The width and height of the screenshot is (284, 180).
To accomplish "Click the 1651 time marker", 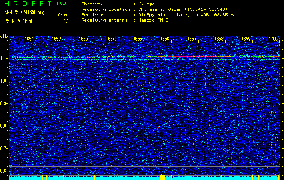I will point(29,39).
